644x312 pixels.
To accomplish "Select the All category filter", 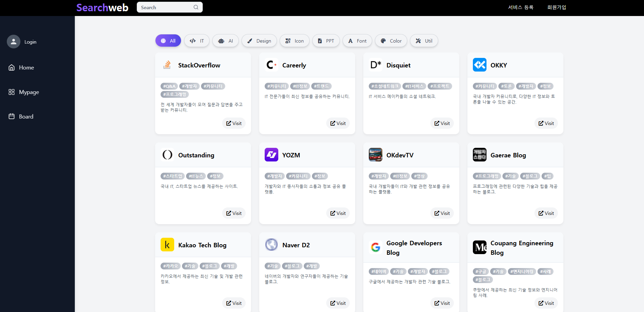I will (x=168, y=41).
